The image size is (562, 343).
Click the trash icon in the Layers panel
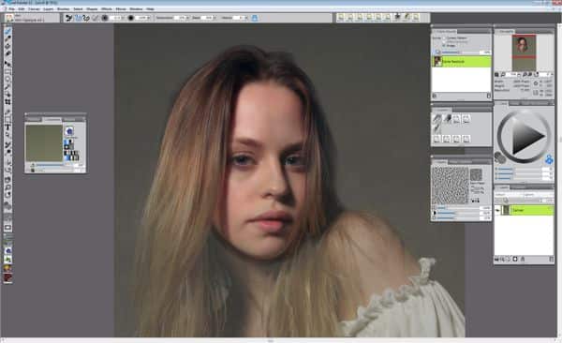pyautogui.click(x=523, y=259)
